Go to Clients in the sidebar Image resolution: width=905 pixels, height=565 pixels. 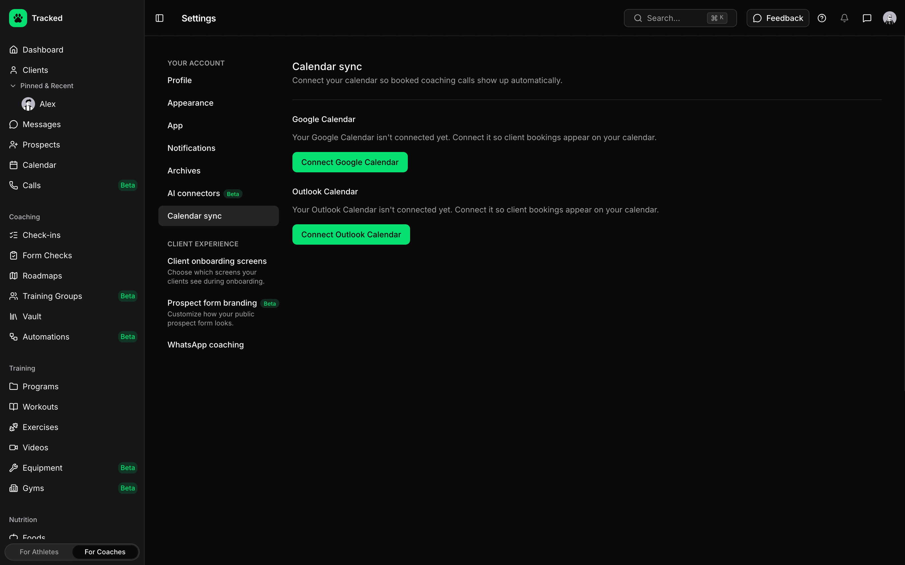[x=72, y=70]
